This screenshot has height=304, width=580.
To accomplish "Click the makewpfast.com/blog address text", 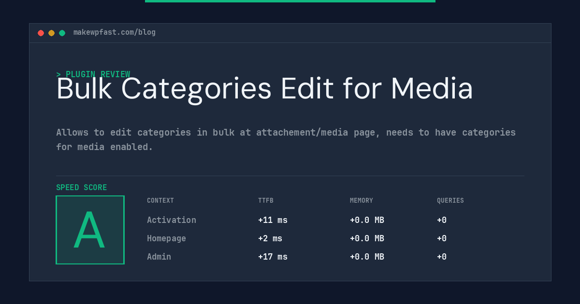I will [115, 32].
